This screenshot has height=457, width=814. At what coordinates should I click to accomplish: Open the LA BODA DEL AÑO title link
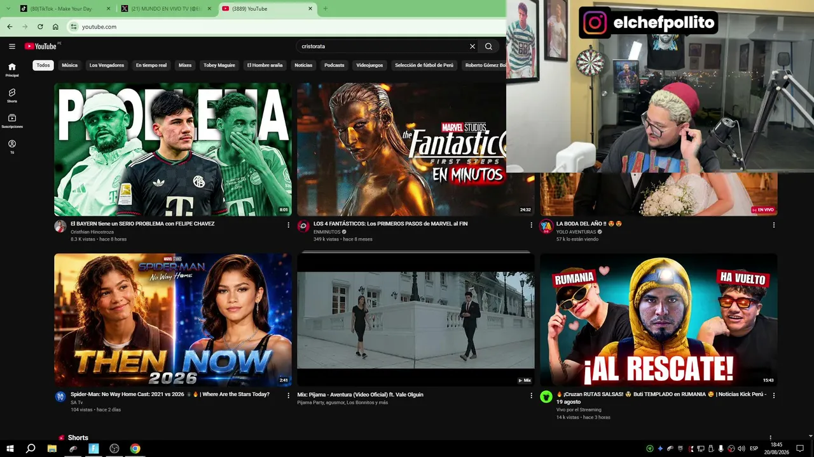589,224
